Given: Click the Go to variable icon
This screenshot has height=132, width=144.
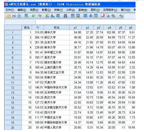Looking at the screenshot, I should 53,16.
